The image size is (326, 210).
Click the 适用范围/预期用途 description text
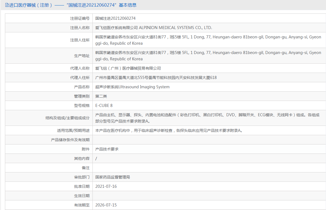pyautogui.click(x=169, y=130)
